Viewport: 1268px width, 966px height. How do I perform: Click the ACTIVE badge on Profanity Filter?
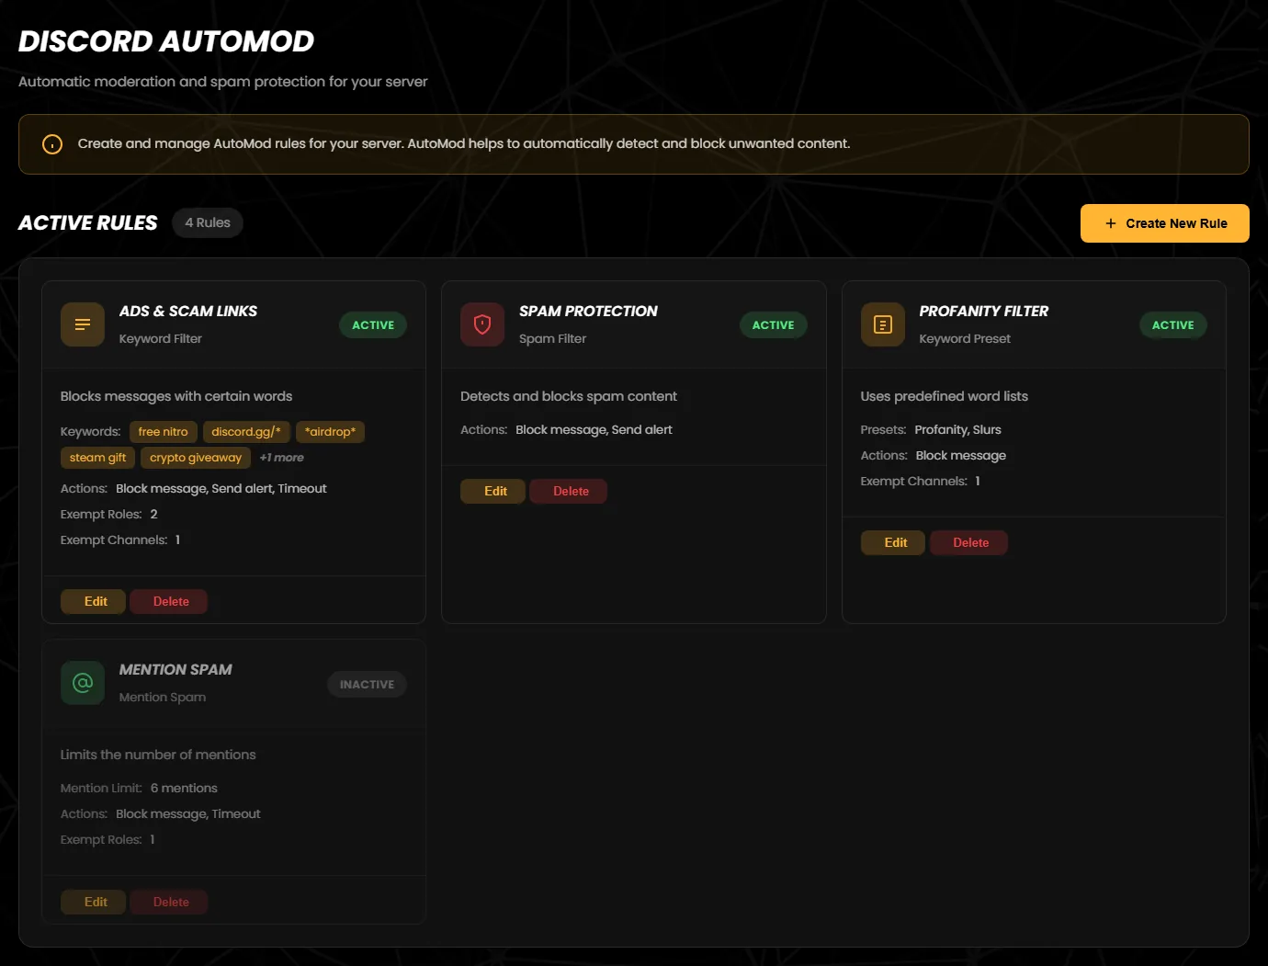1173,325
